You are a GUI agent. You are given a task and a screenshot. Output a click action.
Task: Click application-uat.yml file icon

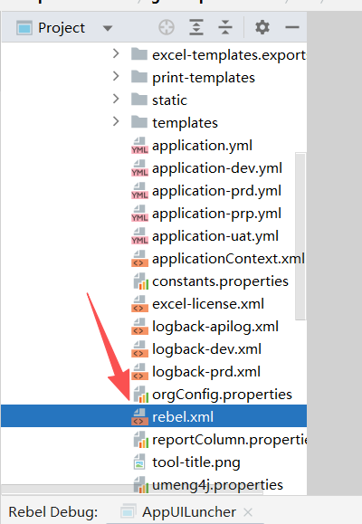(139, 236)
